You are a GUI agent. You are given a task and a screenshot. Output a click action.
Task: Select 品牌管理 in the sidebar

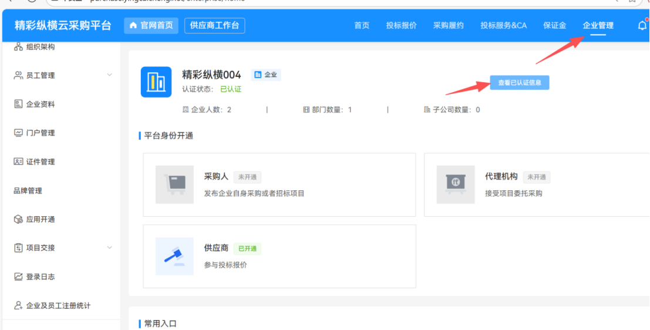coord(28,190)
